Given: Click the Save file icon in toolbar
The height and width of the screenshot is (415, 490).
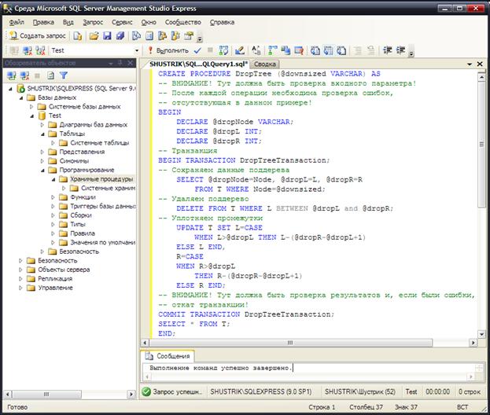Looking at the screenshot, I should tap(107, 36).
